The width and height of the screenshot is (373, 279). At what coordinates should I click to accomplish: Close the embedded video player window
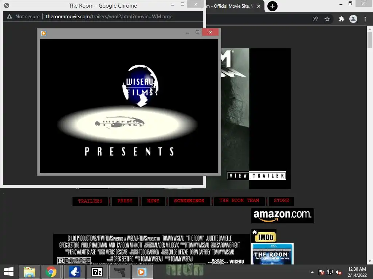click(211, 32)
